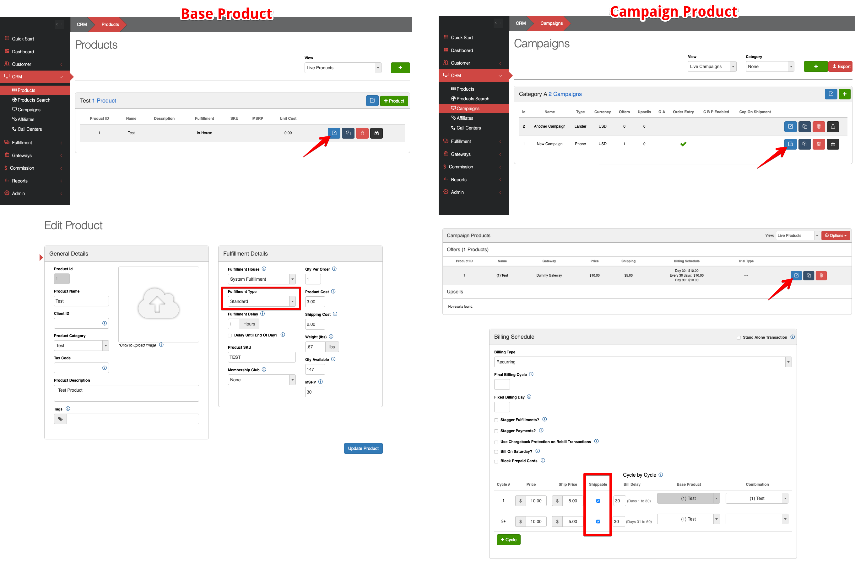855x561 pixels.
Task: Click the Product SKU input field
Action: point(261,357)
